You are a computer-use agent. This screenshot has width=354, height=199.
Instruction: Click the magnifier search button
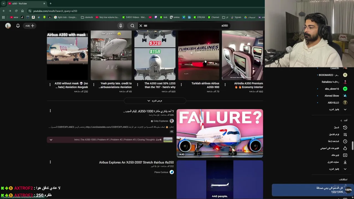click(132, 26)
